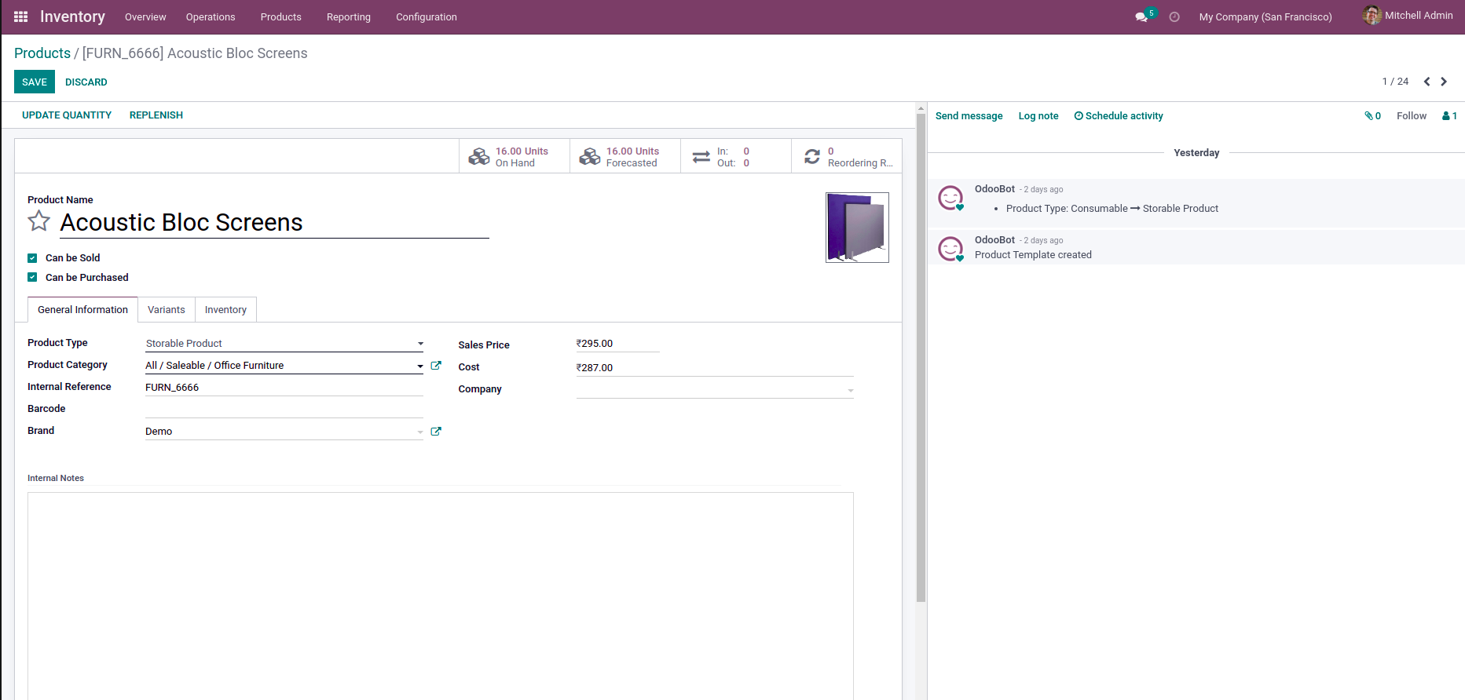The height and width of the screenshot is (700, 1465).
Task: Open the activities clock icon
Action: coord(1174,16)
